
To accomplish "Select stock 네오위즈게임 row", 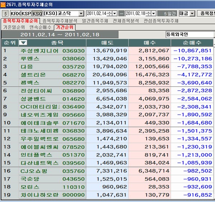I will click(x=107, y=115).
